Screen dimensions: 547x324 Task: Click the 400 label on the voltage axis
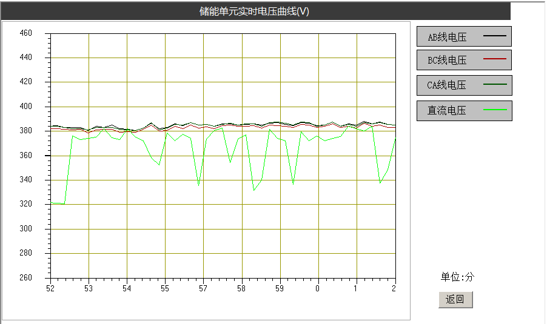point(25,107)
